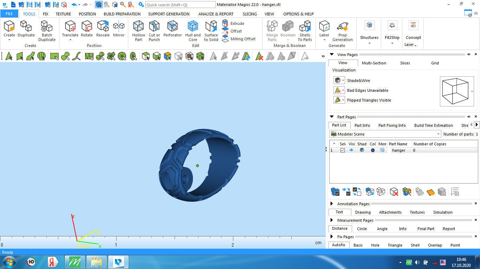The width and height of the screenshot is (480, 269).
Task: Click the Milling Offset tool
Action: coord(239,39)
